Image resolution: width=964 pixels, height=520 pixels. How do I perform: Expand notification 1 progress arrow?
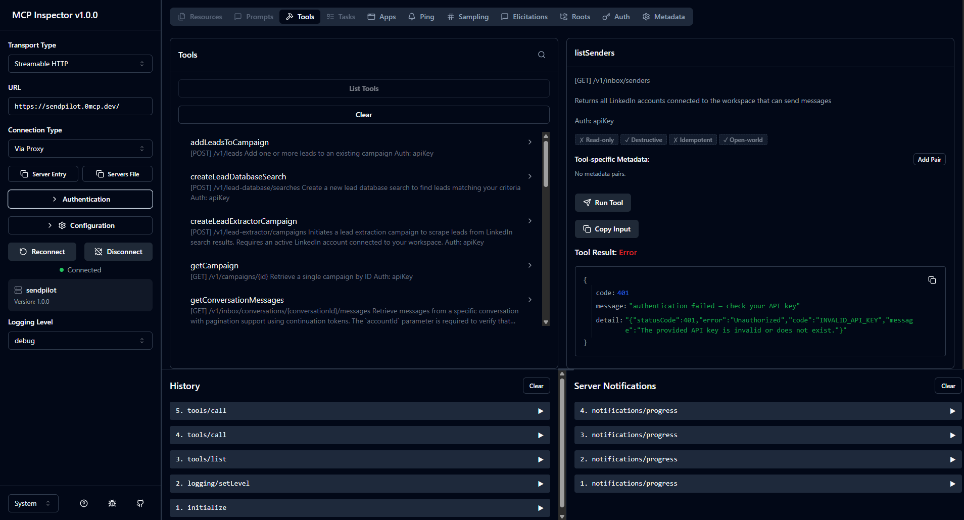click(952, 484)
